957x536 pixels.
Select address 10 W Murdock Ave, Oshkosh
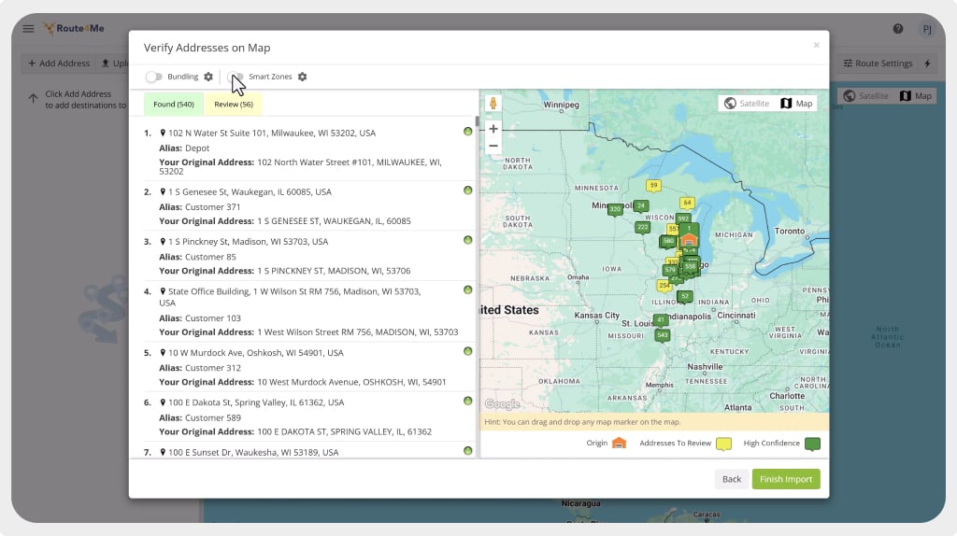(256, 353)
